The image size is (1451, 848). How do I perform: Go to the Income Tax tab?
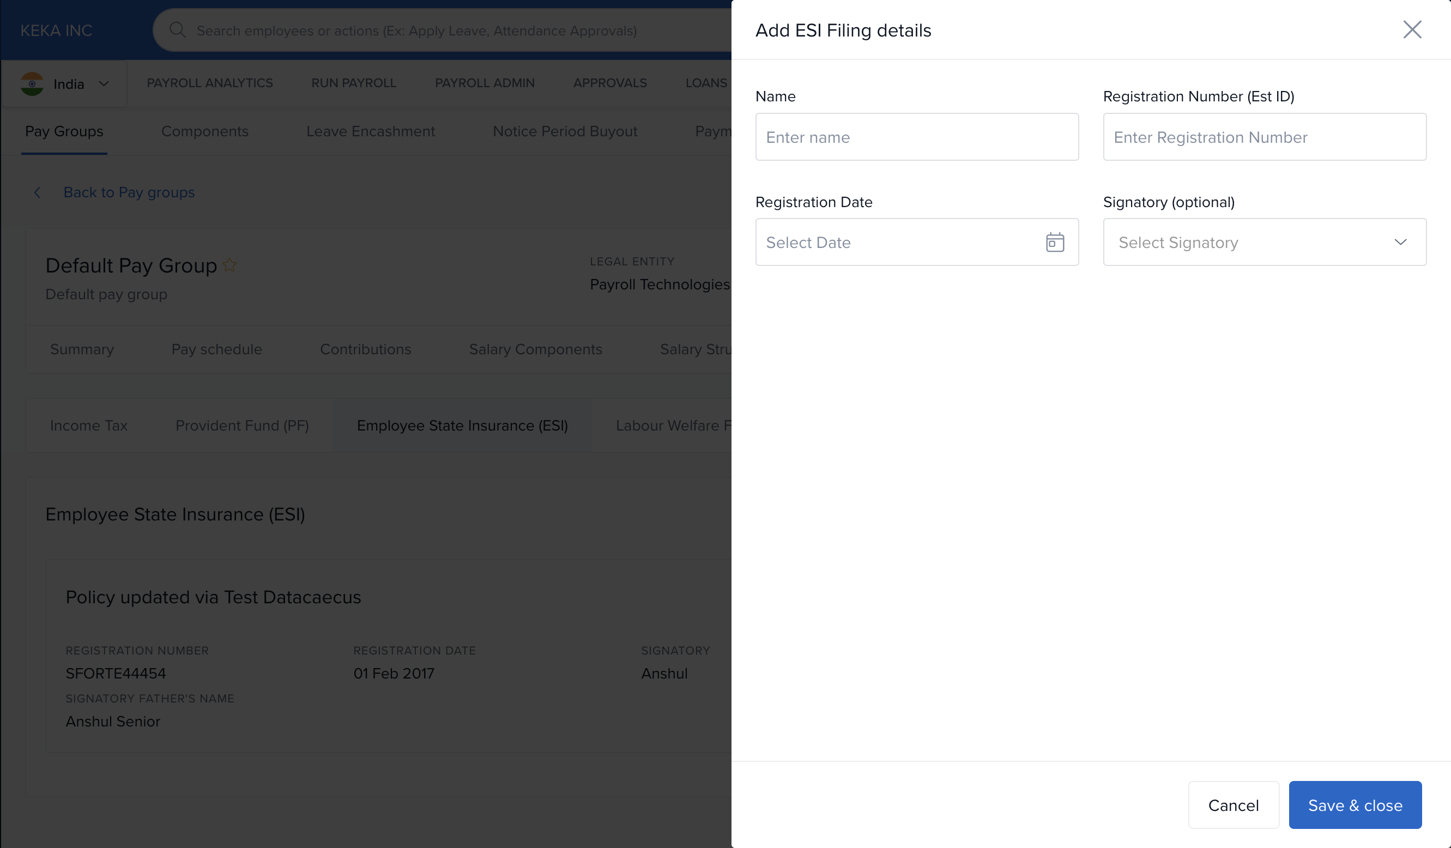[89, 426]
